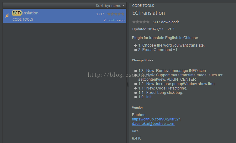236x143 pixels.
Task: Click the splitter handle between the panels
Action: click(128, 84)
